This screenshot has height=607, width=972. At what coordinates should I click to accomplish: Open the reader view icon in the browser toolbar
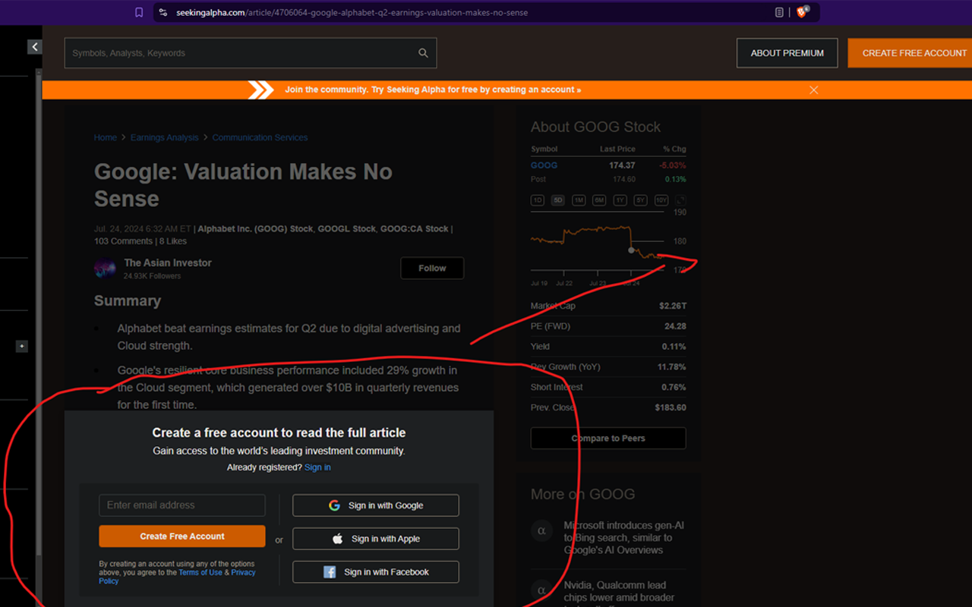coord(778,12)
